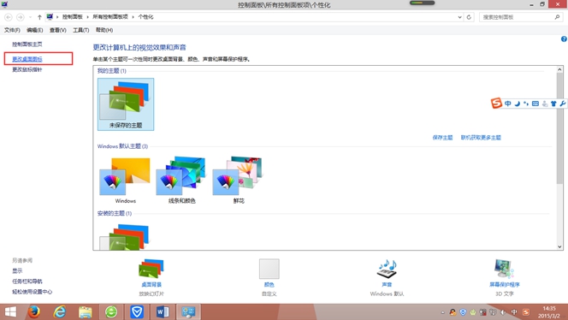Launch Firefox from the taskbar
This screenshot has width=568, height=320.
pyautogui.click(x=34, y=311)
